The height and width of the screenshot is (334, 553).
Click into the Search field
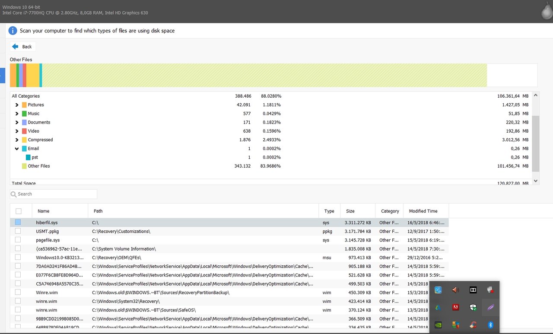click(56, 194)
